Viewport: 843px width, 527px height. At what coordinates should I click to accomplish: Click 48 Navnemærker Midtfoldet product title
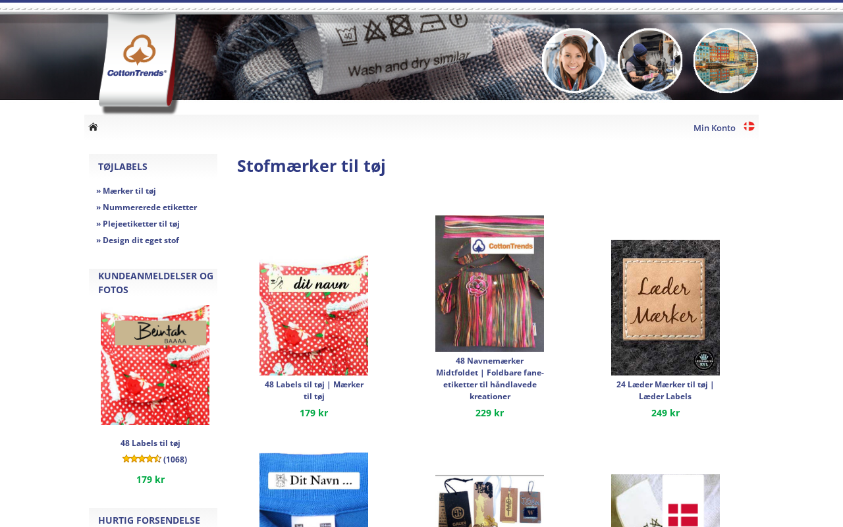pos(490,378)
